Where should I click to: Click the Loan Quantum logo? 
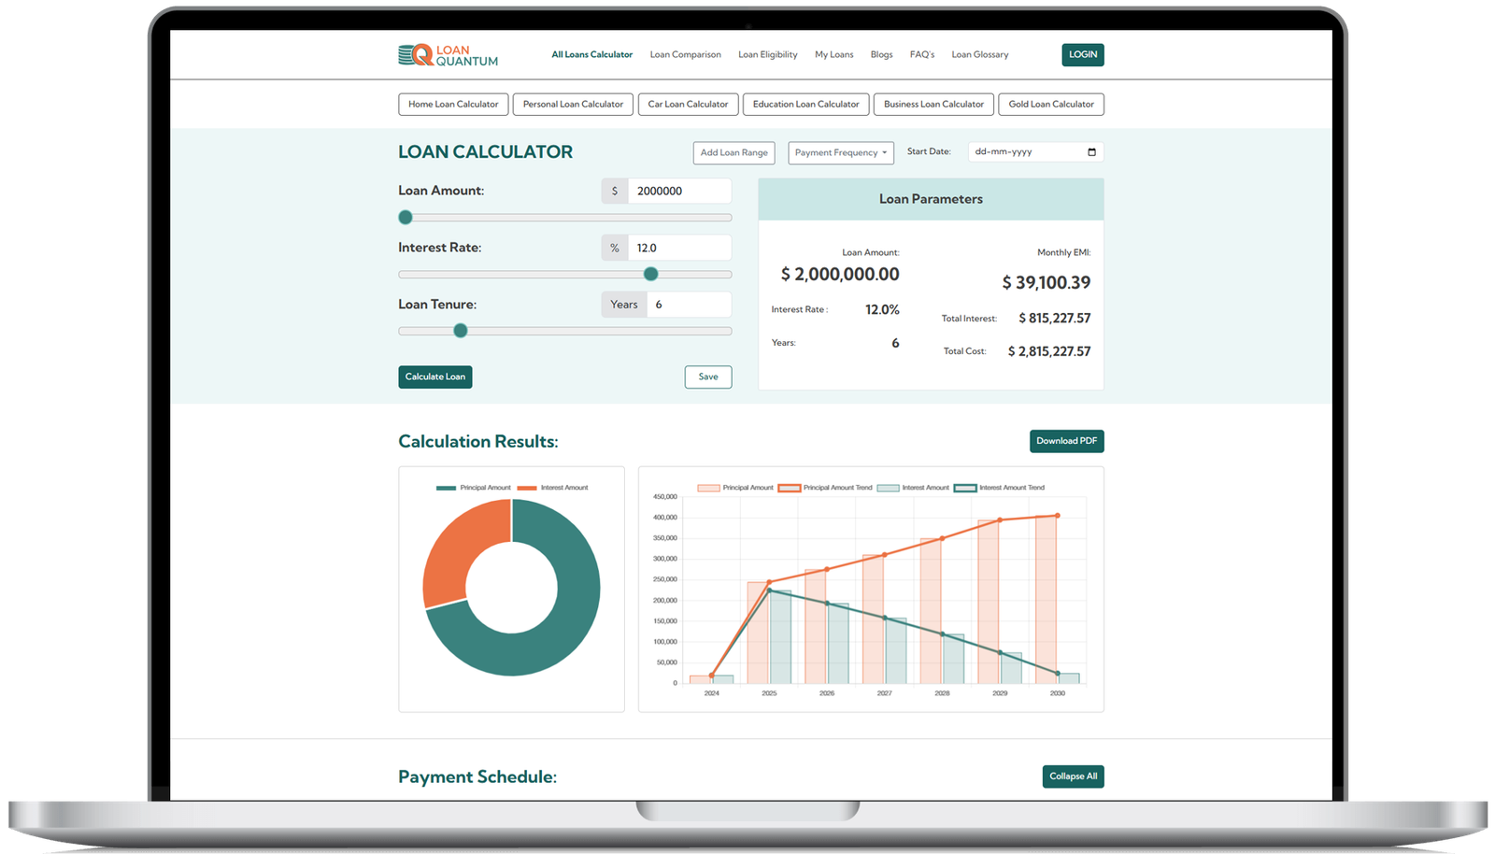(x=448, y=55)
